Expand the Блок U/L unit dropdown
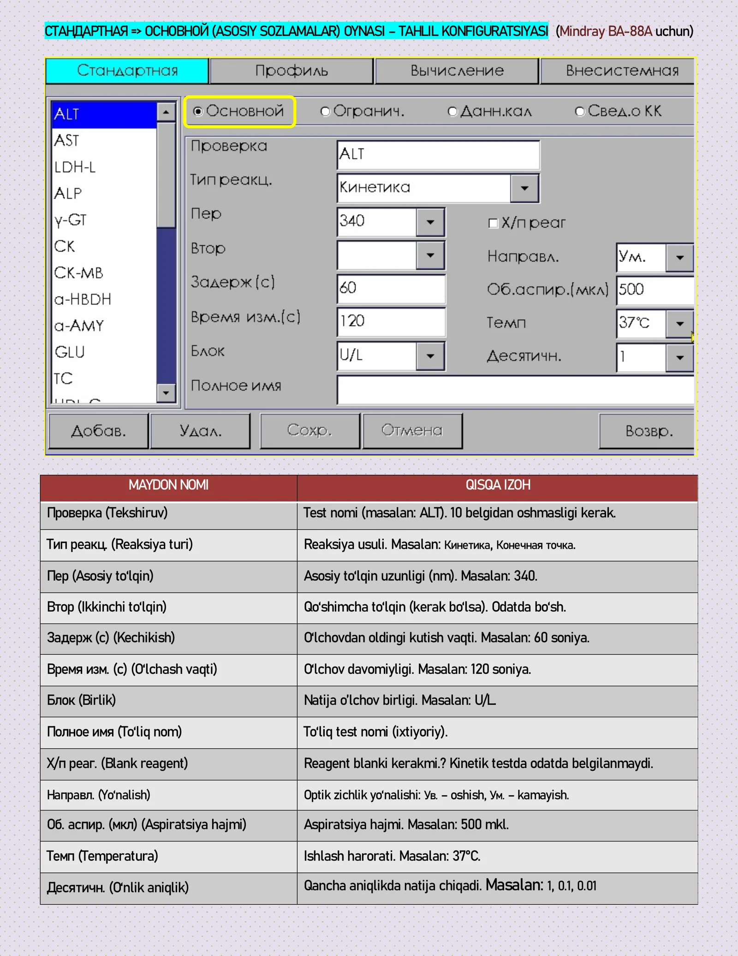This screenshot has height=956, width=738. tap(430, 356)
